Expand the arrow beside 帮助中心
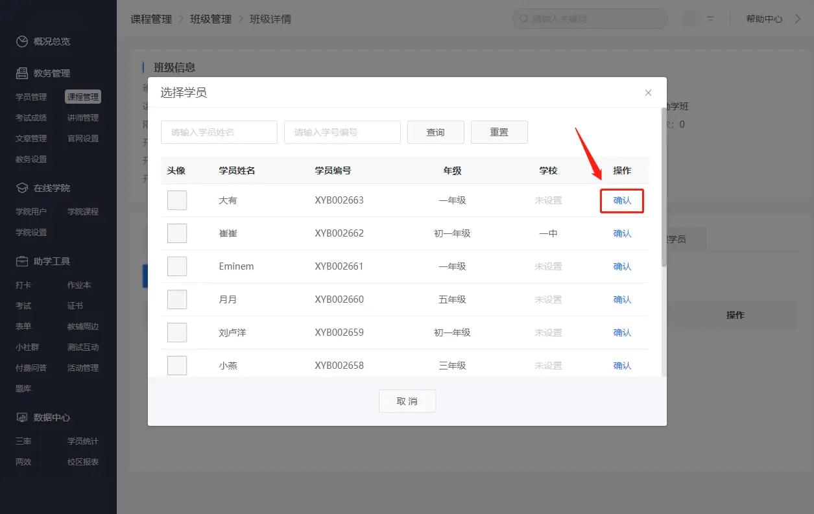The width and height of the screenshot is (814, 514). (798, 19)
